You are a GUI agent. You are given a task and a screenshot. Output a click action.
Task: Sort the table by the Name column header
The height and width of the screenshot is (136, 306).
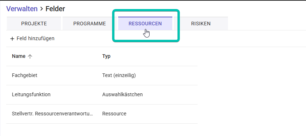18,56
